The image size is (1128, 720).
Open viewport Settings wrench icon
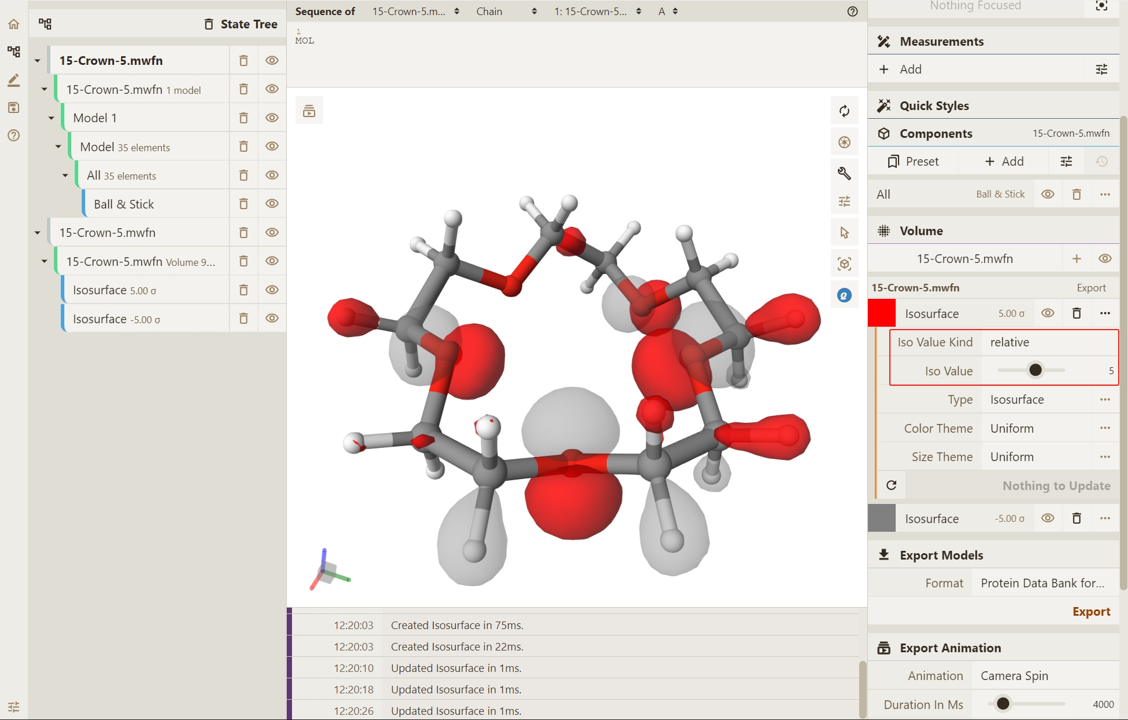pos(844,173)
